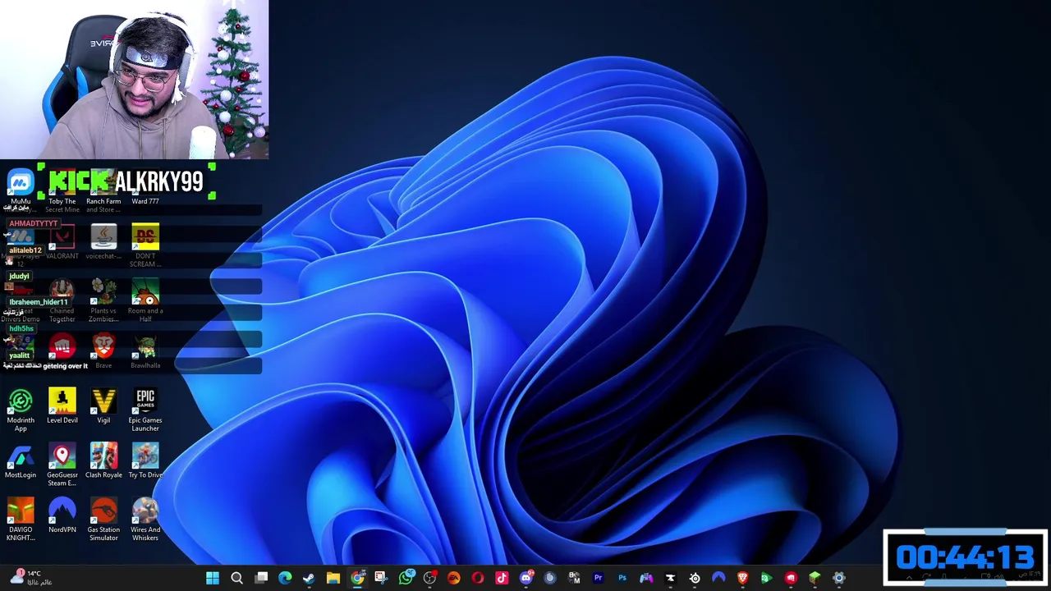Open Adobe Photoshop from the taskbar
Screen dimensions: 1051x591
pos(622,578)
